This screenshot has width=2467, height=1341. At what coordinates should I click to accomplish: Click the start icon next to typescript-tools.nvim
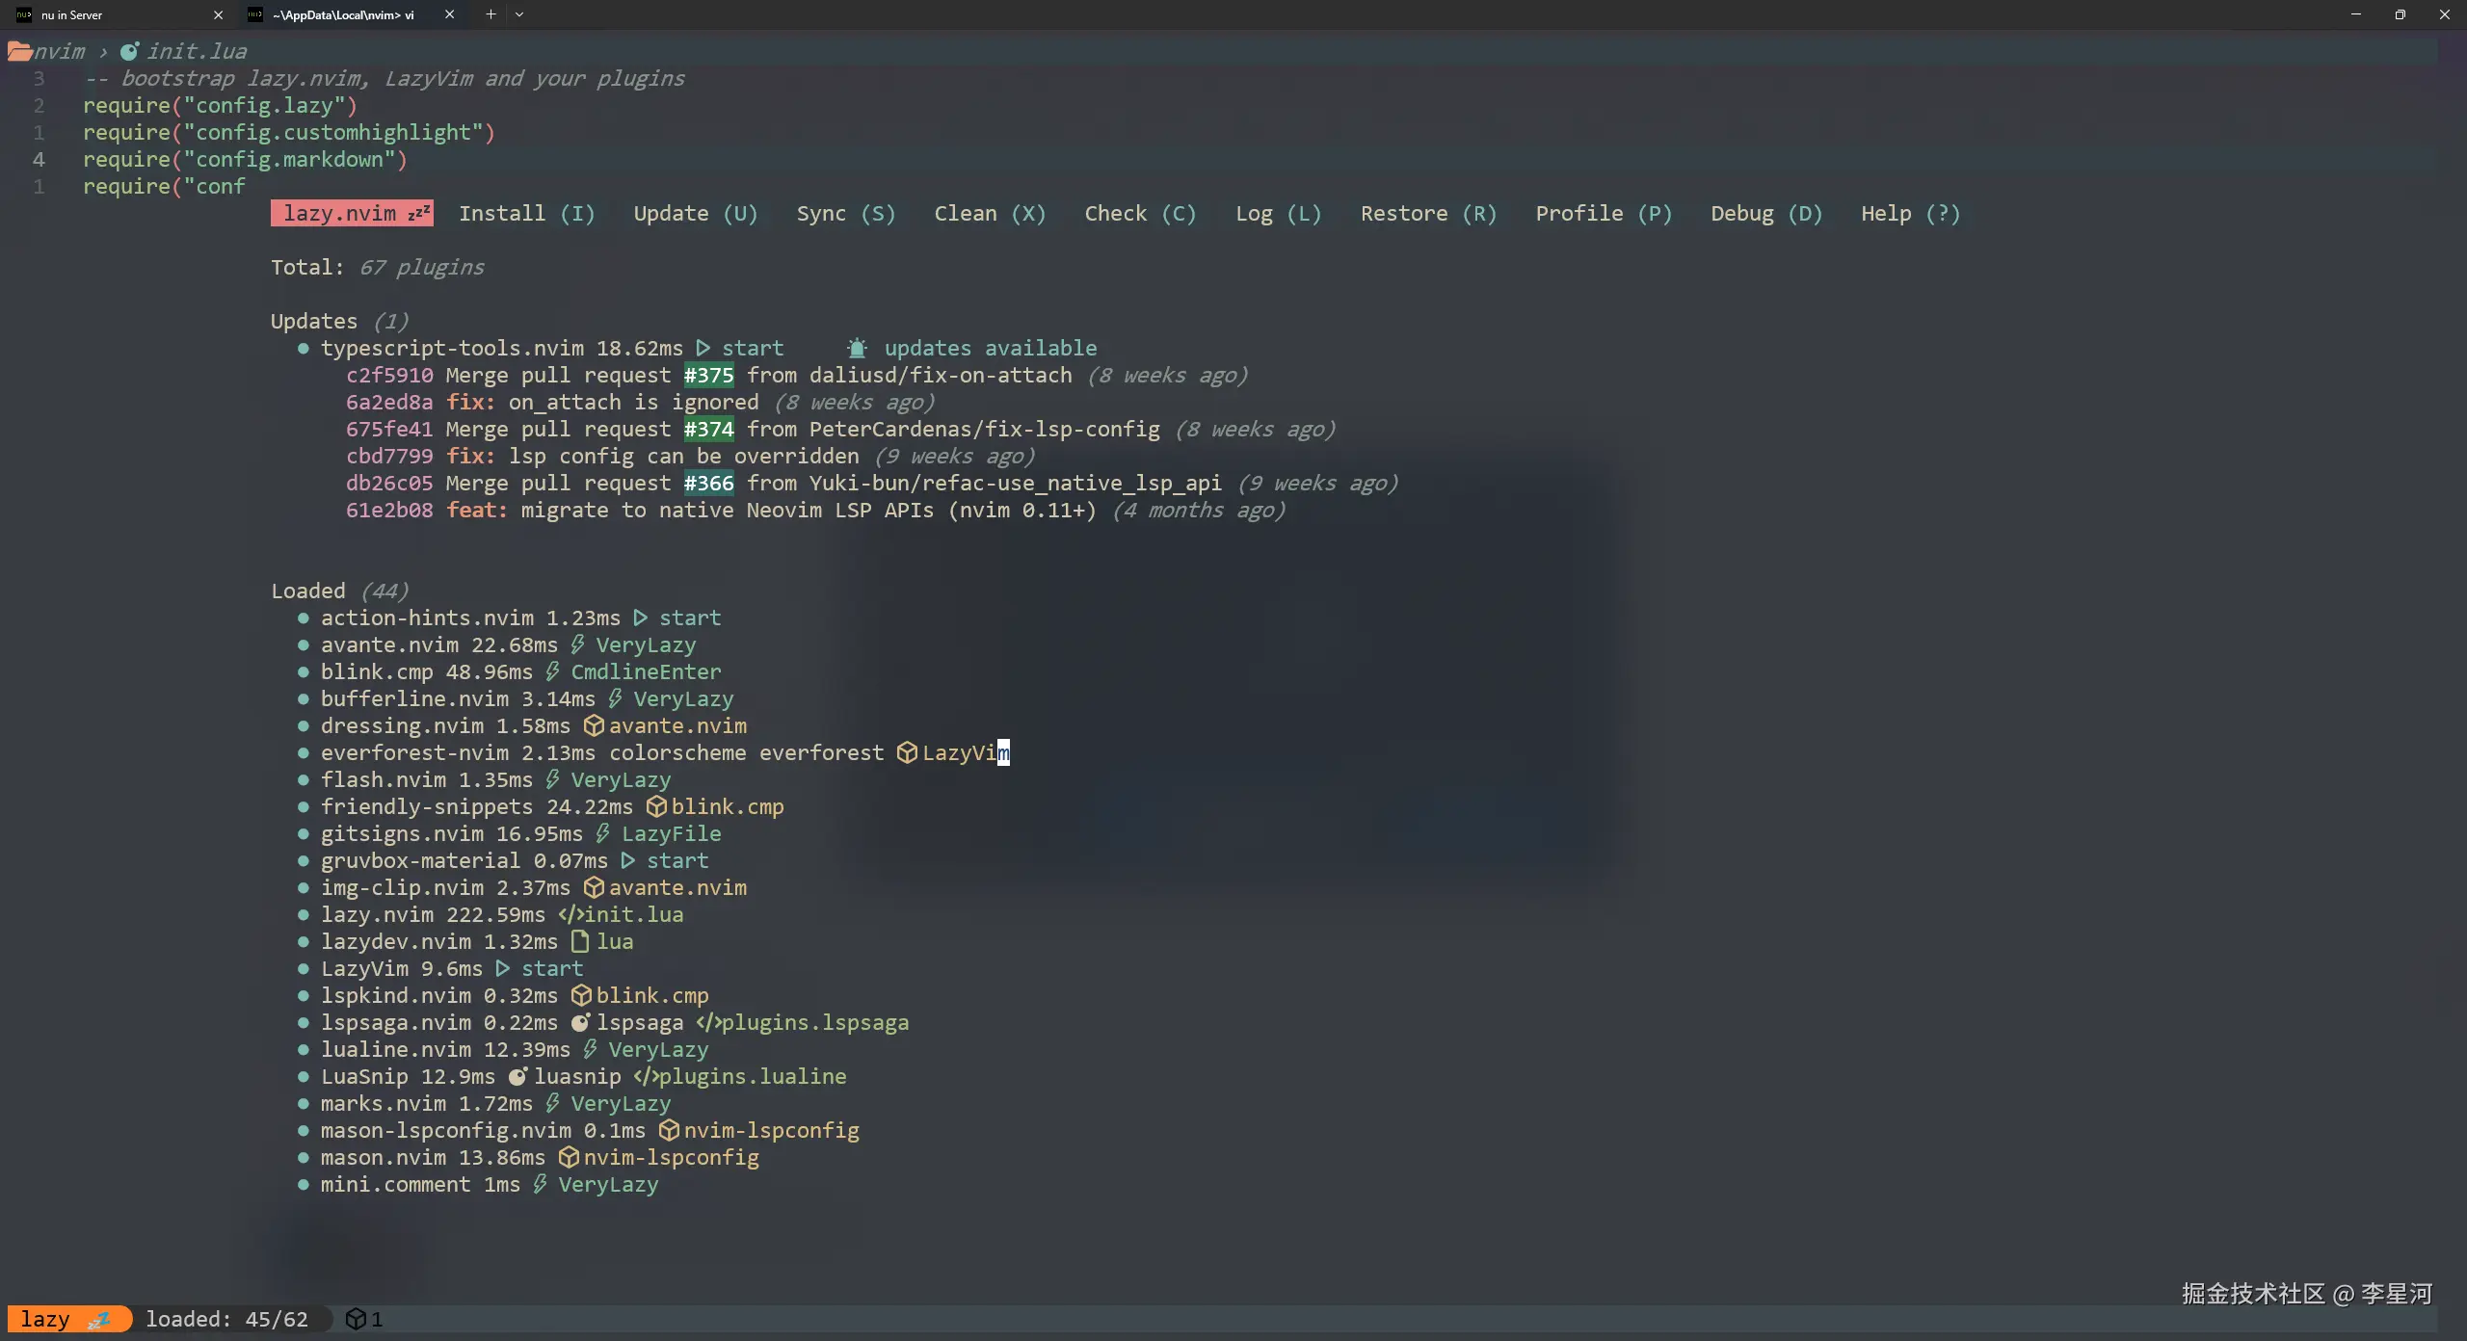[703, 348]
